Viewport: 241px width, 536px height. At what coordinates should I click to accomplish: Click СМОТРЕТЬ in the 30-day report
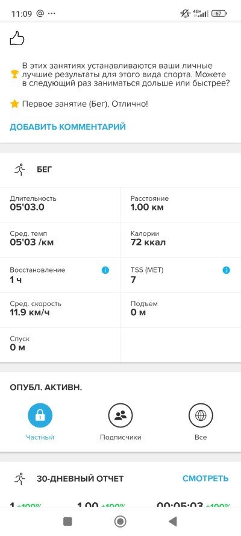point(205,479)
